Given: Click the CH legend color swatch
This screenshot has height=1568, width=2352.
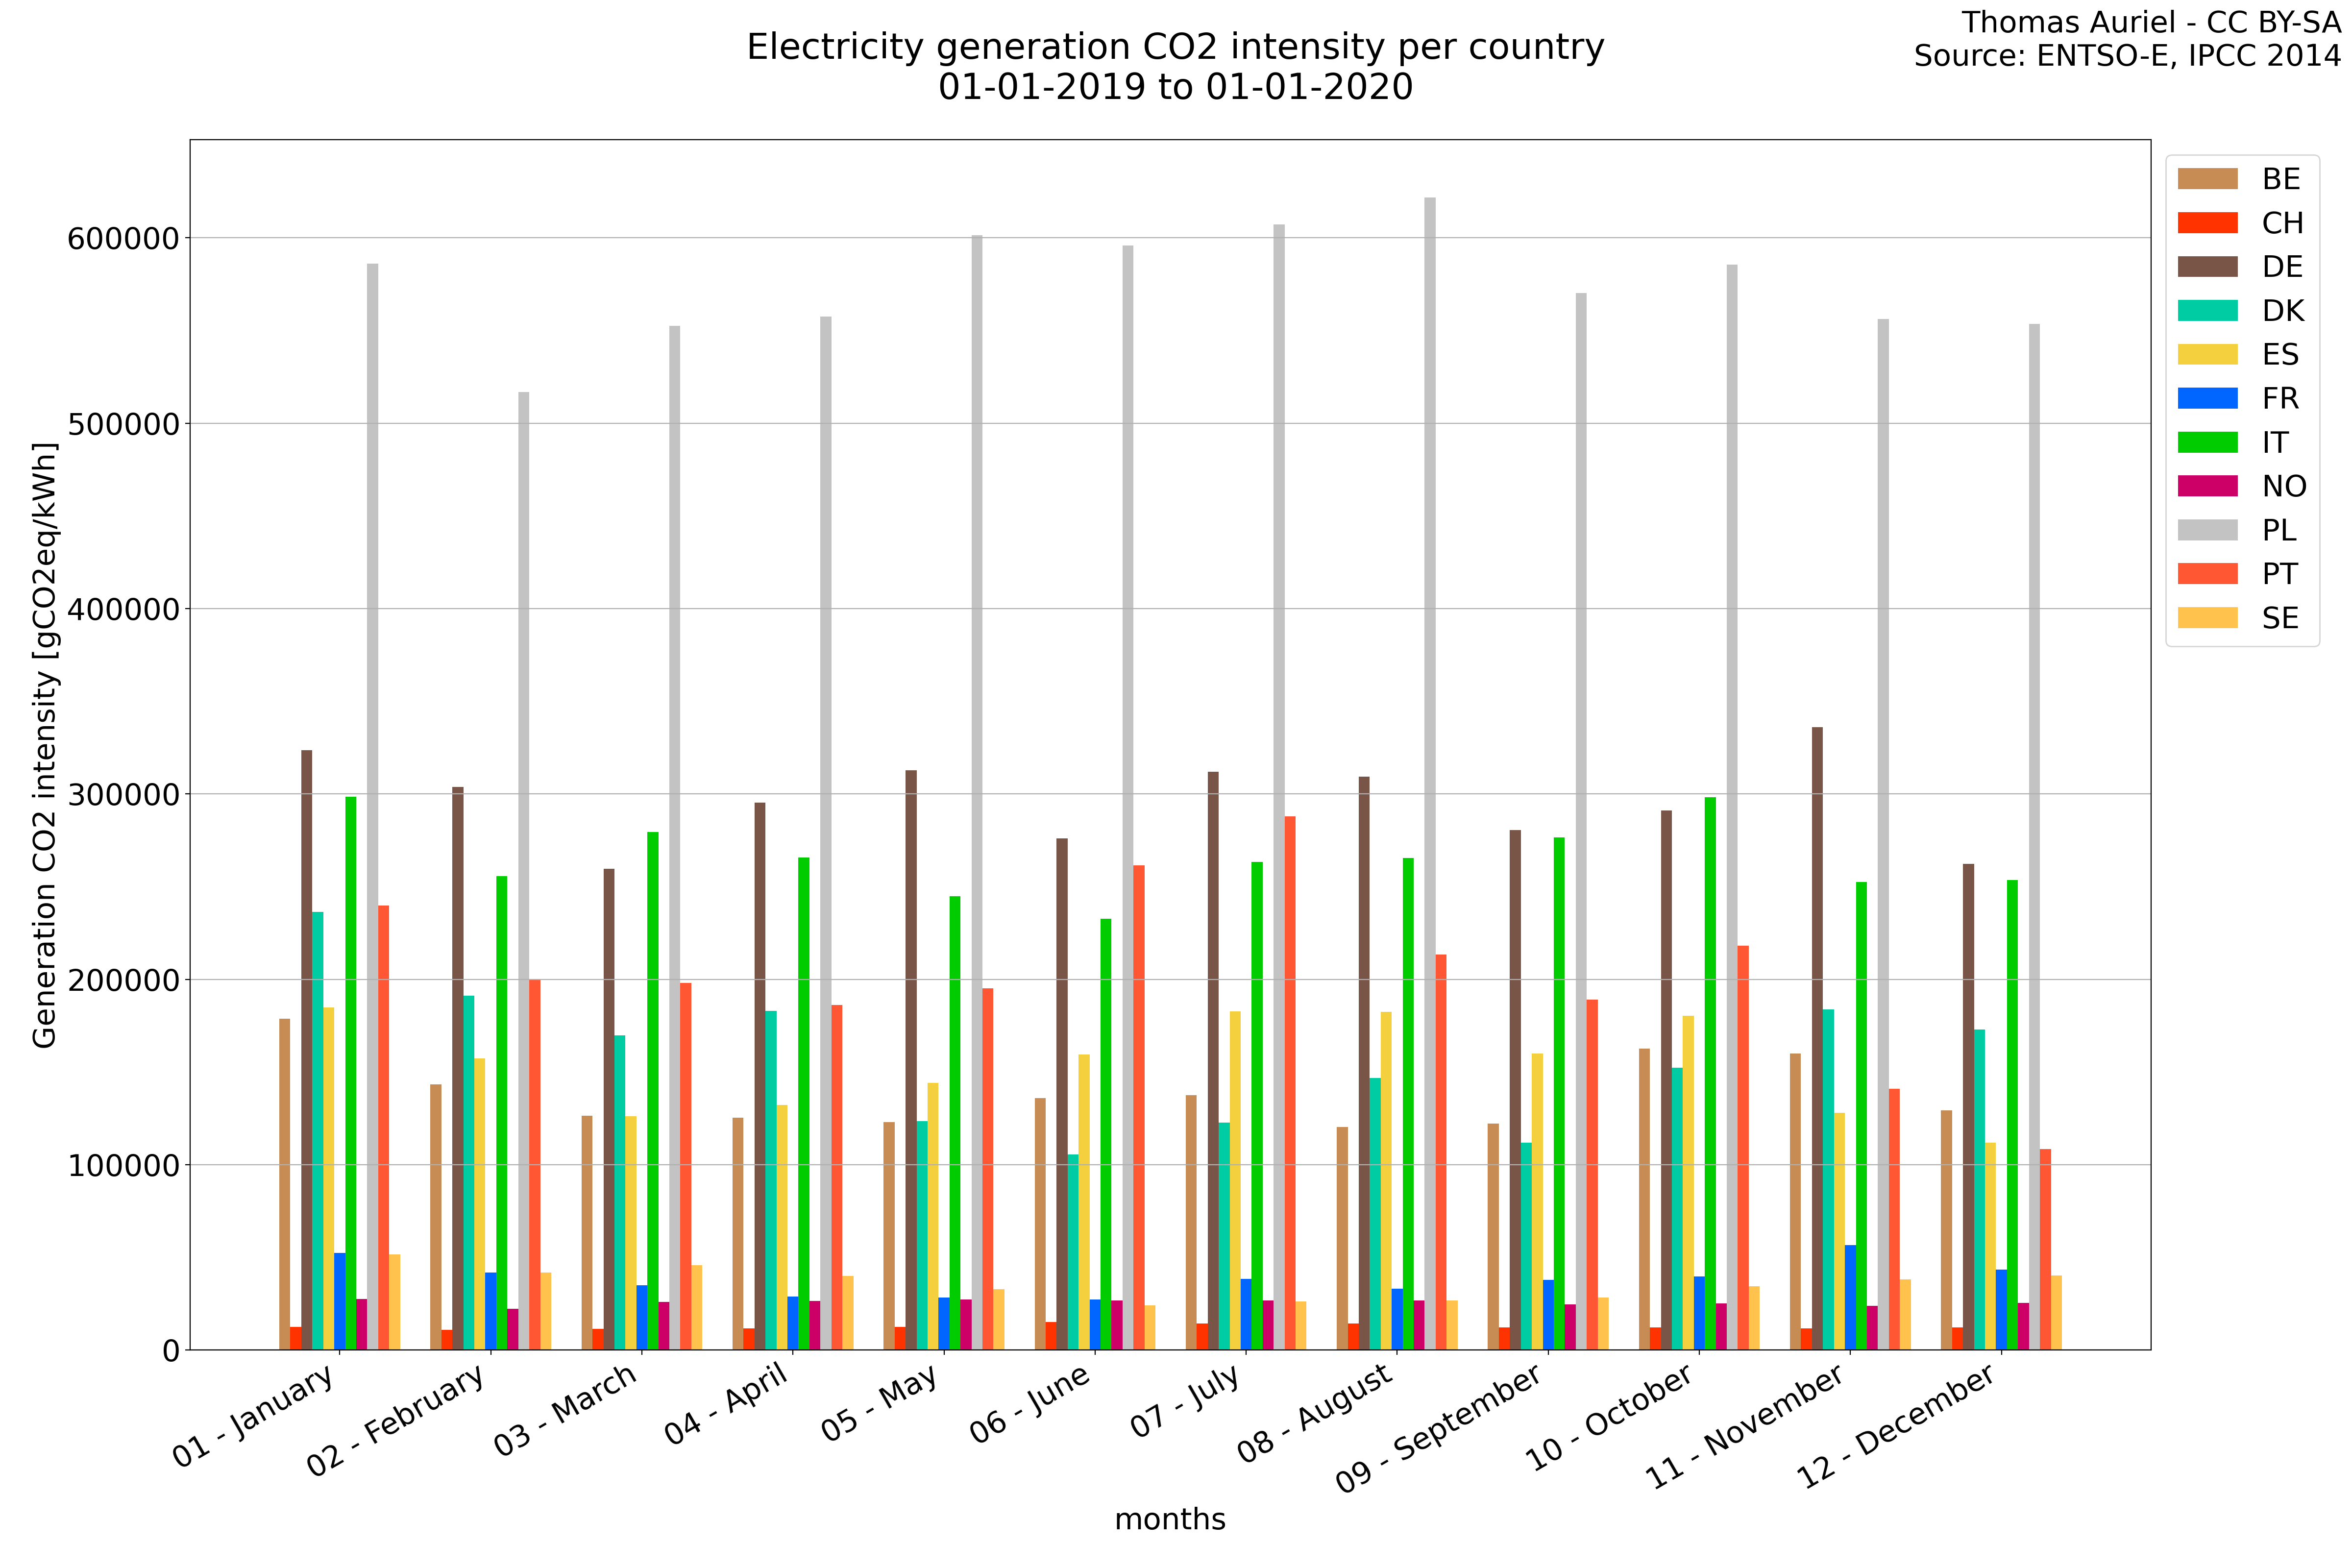Looking at the screenshot, I should (2207, 223).
